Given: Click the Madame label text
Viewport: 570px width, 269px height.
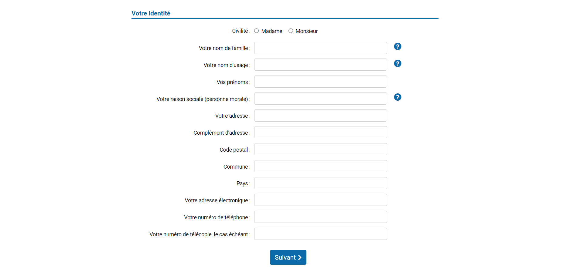Looking at the screenshot, I should pyautogui.click(x=272, y=31).
